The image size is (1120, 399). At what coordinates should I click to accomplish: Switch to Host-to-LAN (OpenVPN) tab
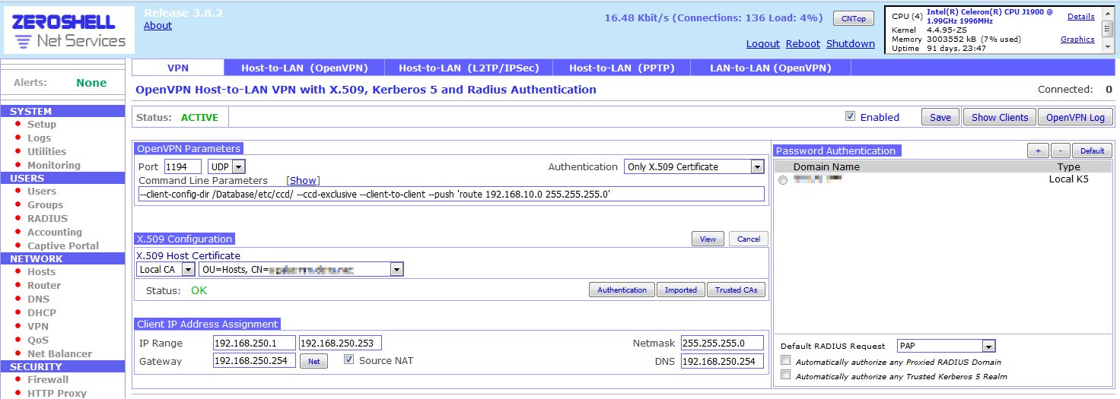tap(304, 68)
